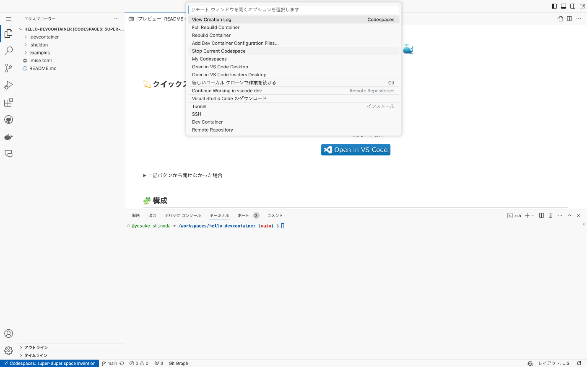Select Full Rebuild Container option
587x367 pixels.
point(293,28)
